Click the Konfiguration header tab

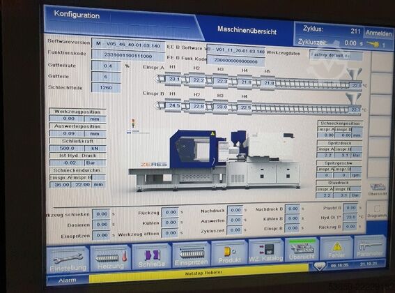[x=77, y=15]
